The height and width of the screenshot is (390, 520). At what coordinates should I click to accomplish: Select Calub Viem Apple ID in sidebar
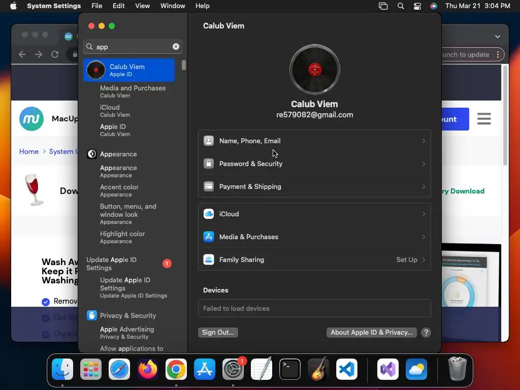pyautogui.click(x=129, y=70)
